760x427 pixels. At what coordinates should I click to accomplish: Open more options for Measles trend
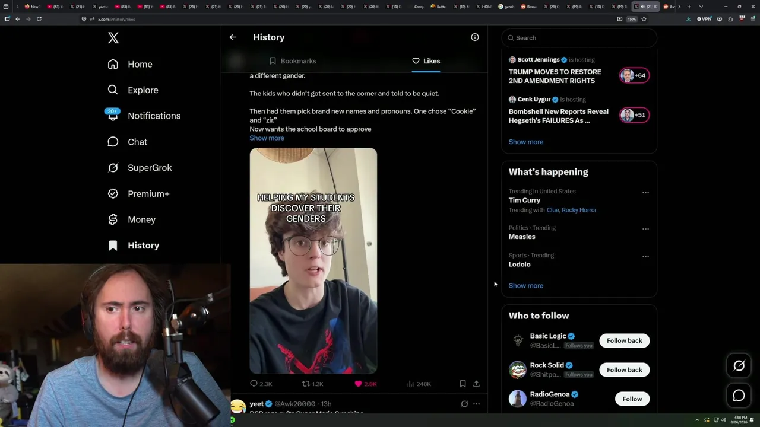tap(645, 229)
